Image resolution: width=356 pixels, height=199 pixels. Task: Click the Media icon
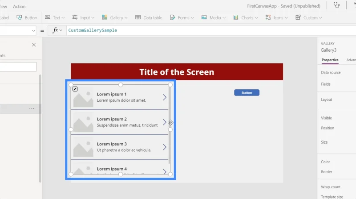(204, 17)
